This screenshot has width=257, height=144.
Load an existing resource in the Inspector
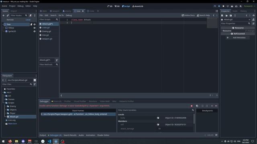click(x=226, y=16)
